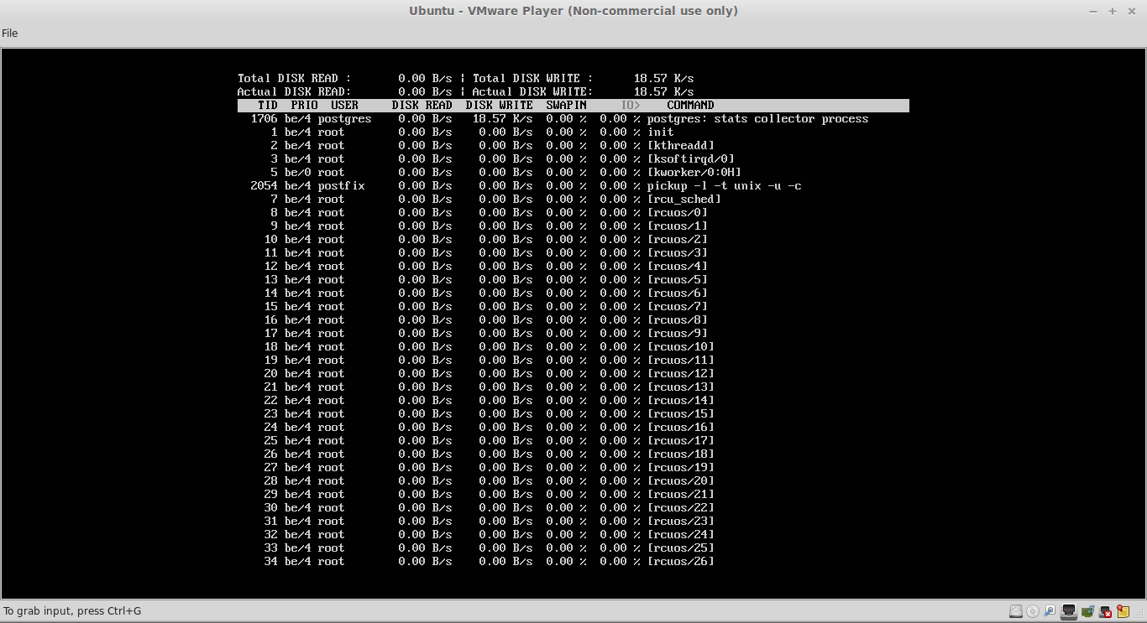Click the '[rcuos/26]' process entry
The image size is (1147, 623).
[x=681, y=562]
